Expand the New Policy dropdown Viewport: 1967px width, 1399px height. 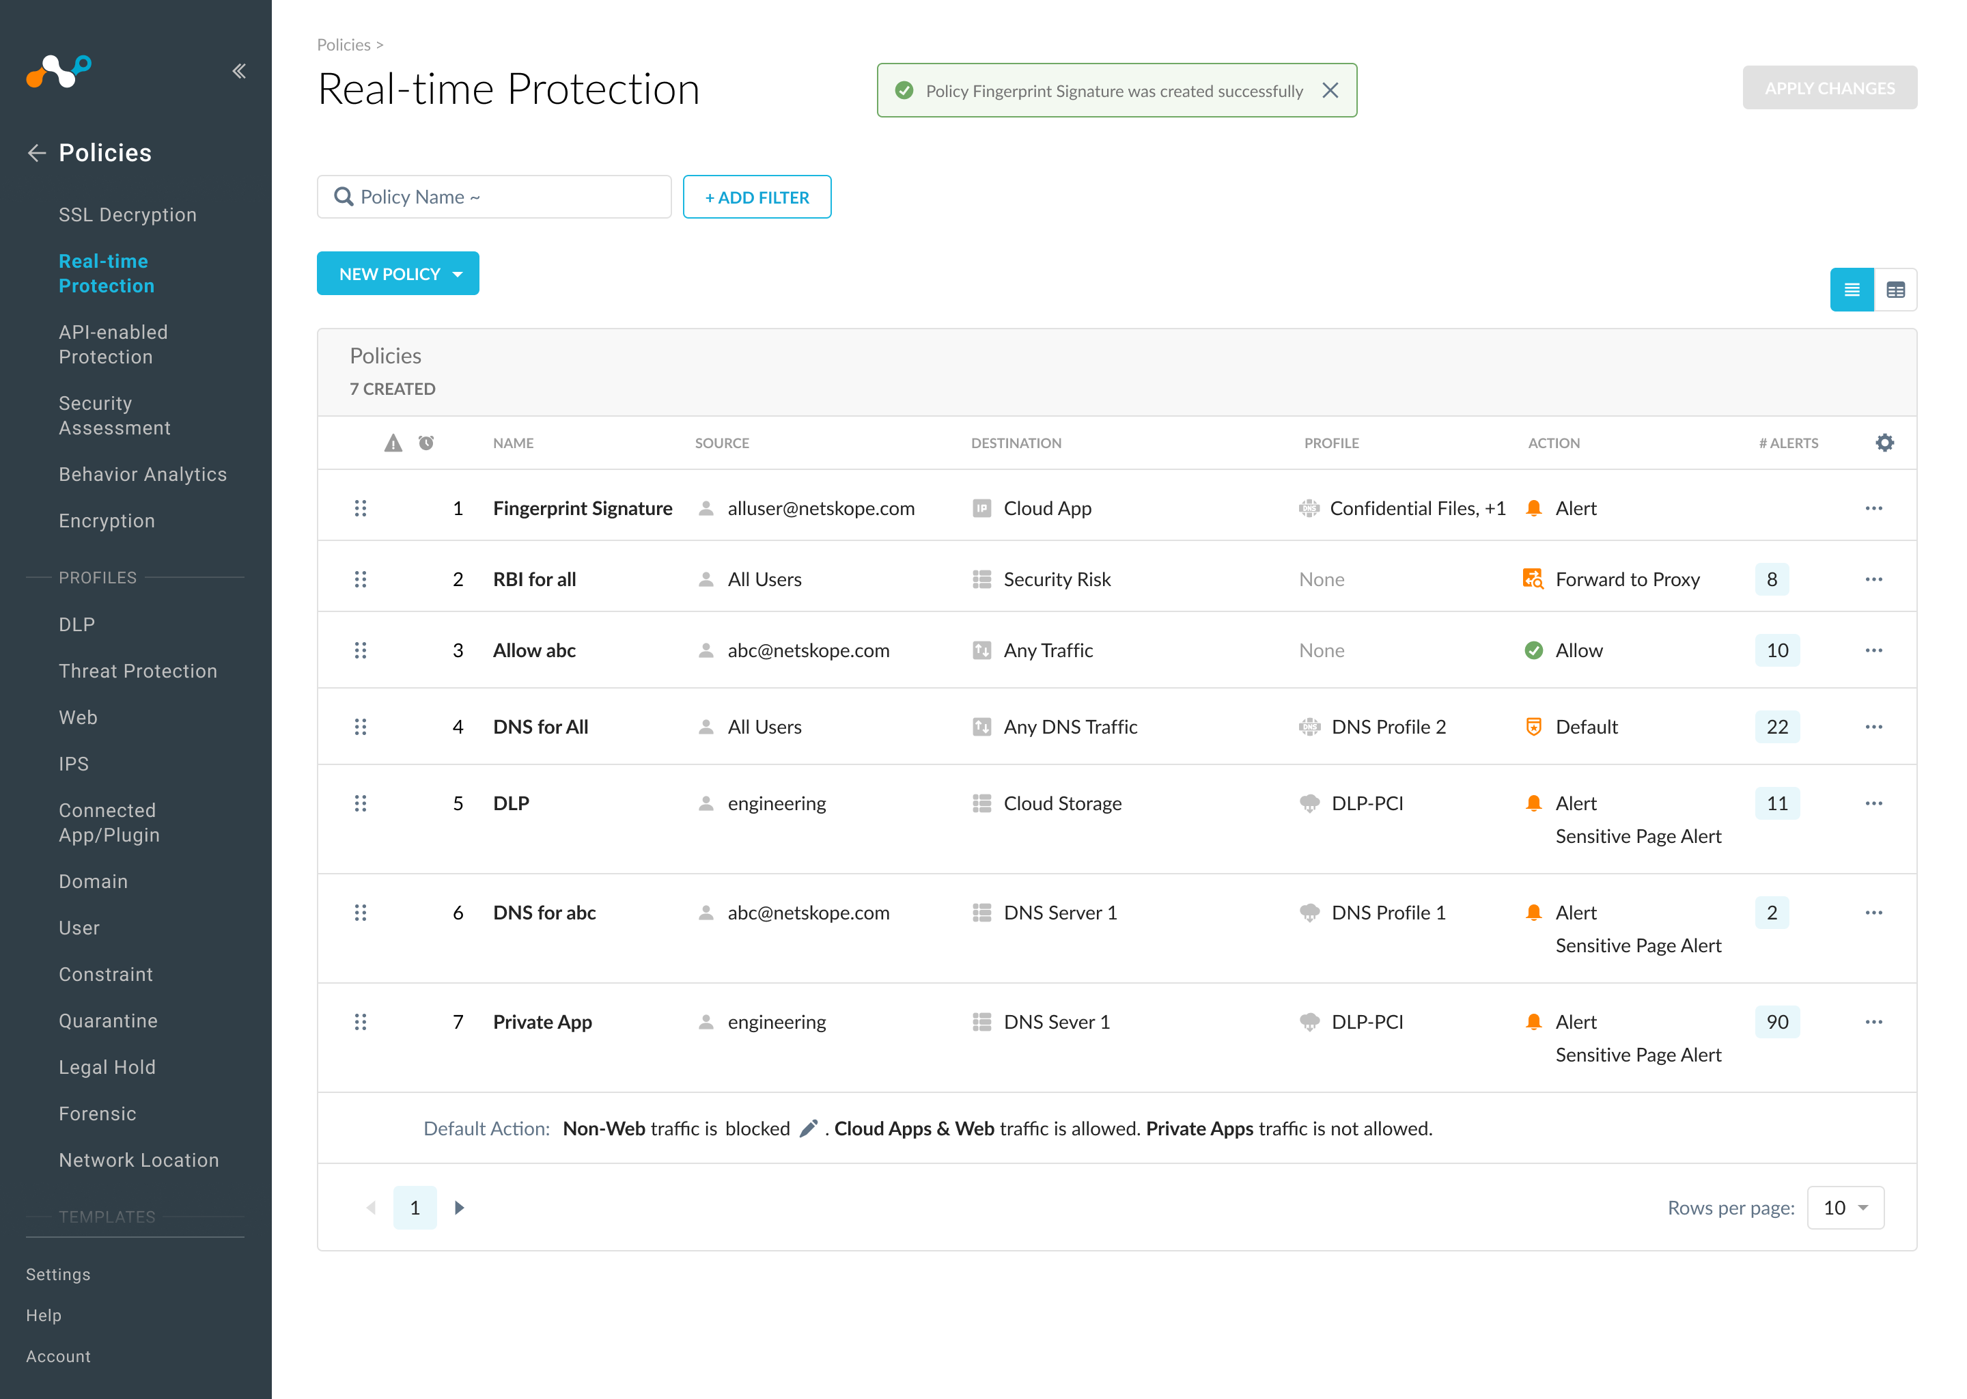398,274
